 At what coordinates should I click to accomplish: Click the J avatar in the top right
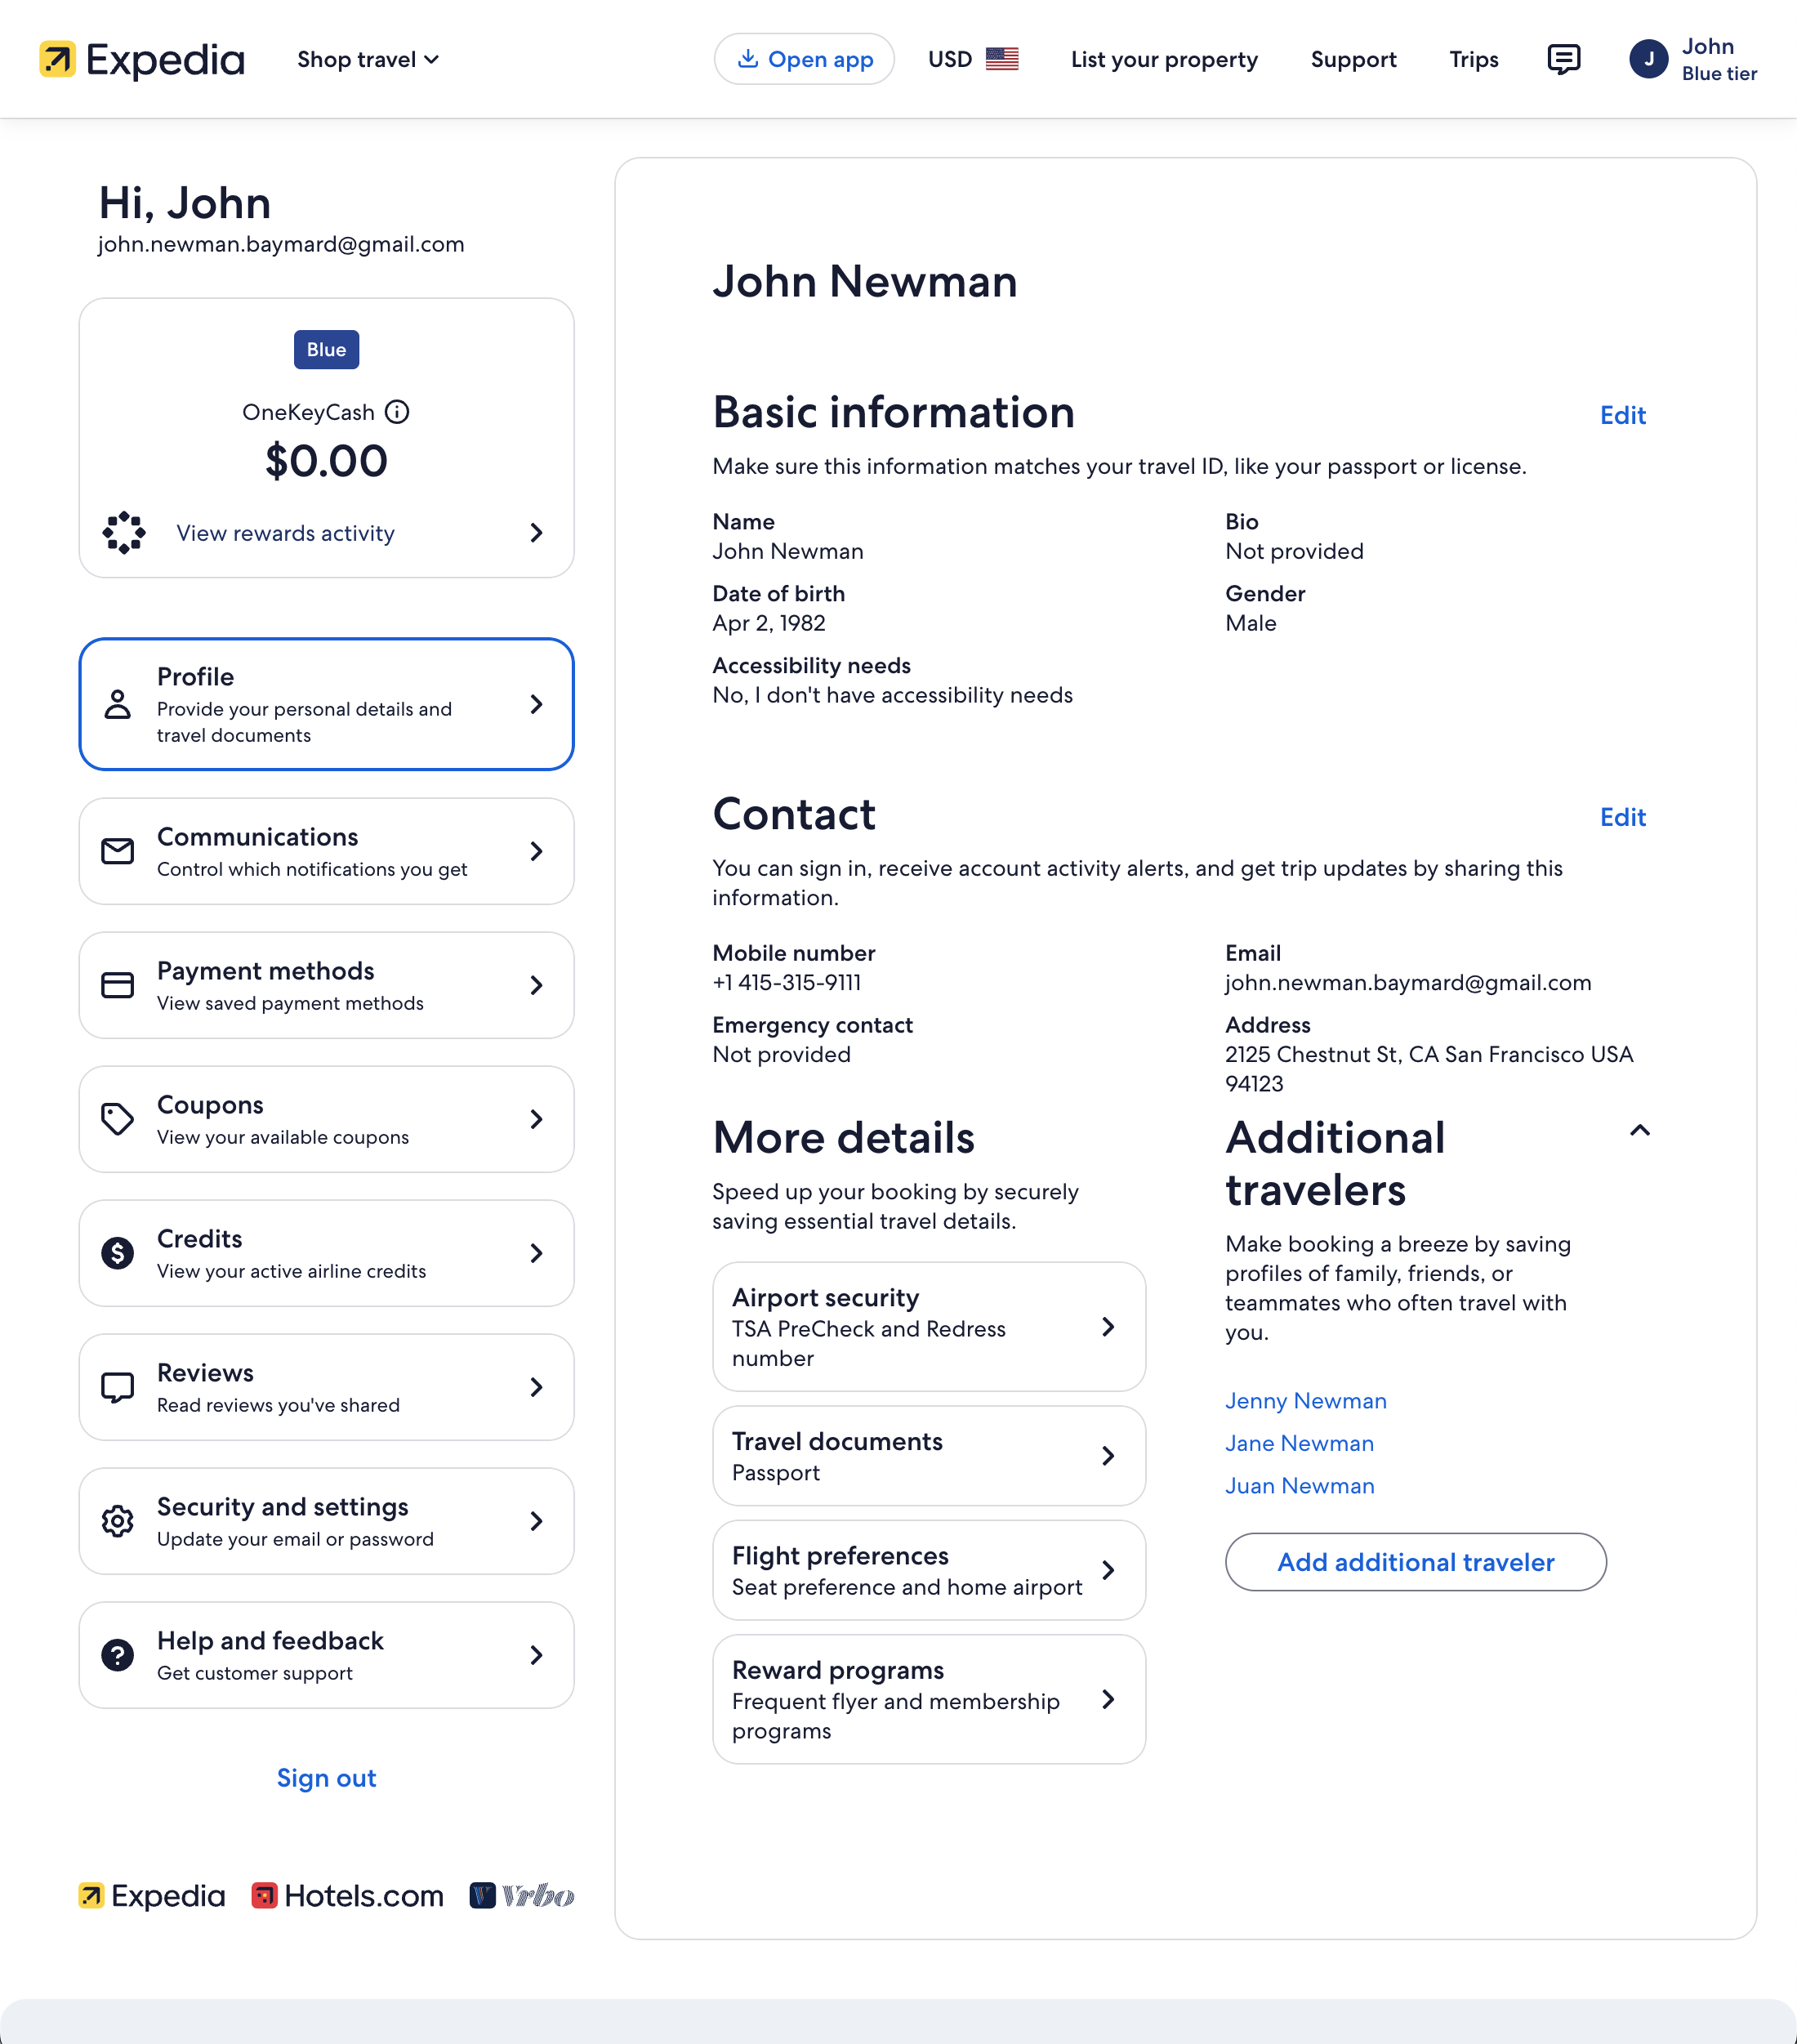click(x=1649, y=60)
